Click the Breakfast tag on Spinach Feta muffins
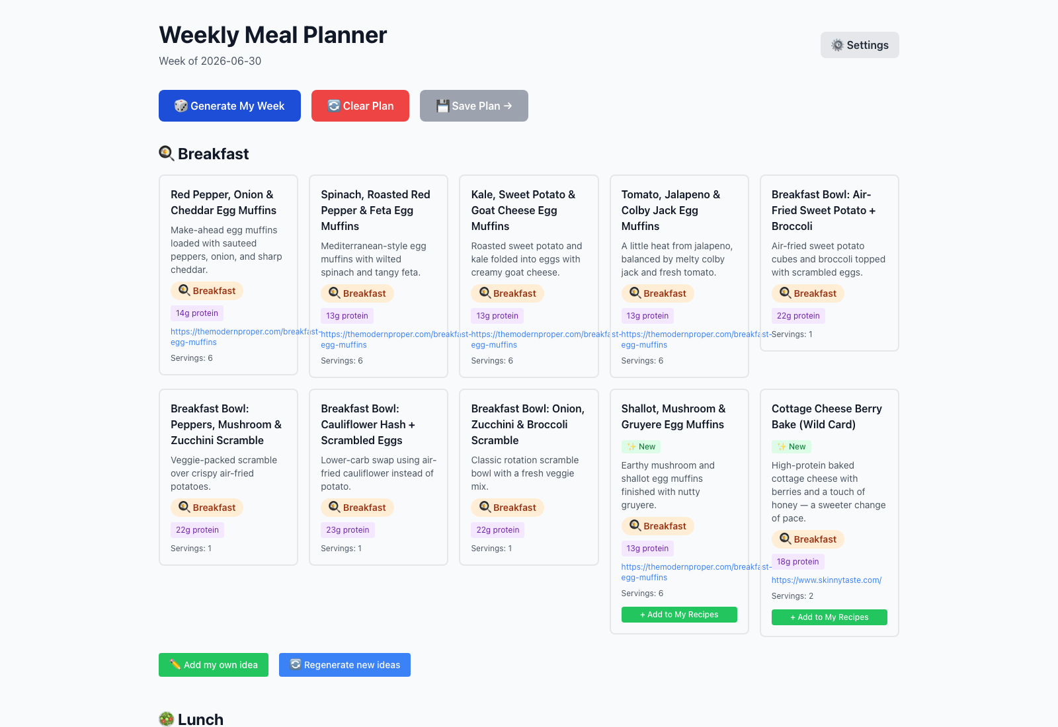The image size is (1058, 727). [357, 293]
